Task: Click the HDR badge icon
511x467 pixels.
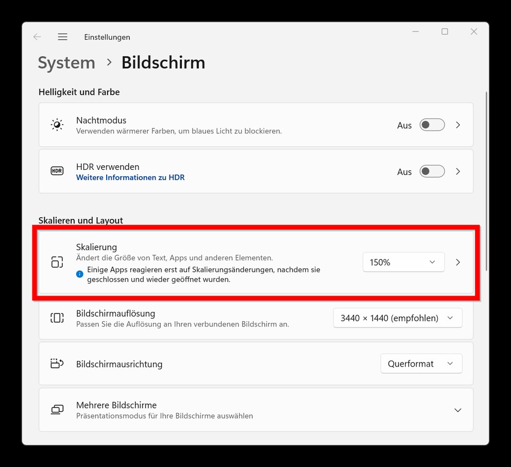Action: point(57,171)
